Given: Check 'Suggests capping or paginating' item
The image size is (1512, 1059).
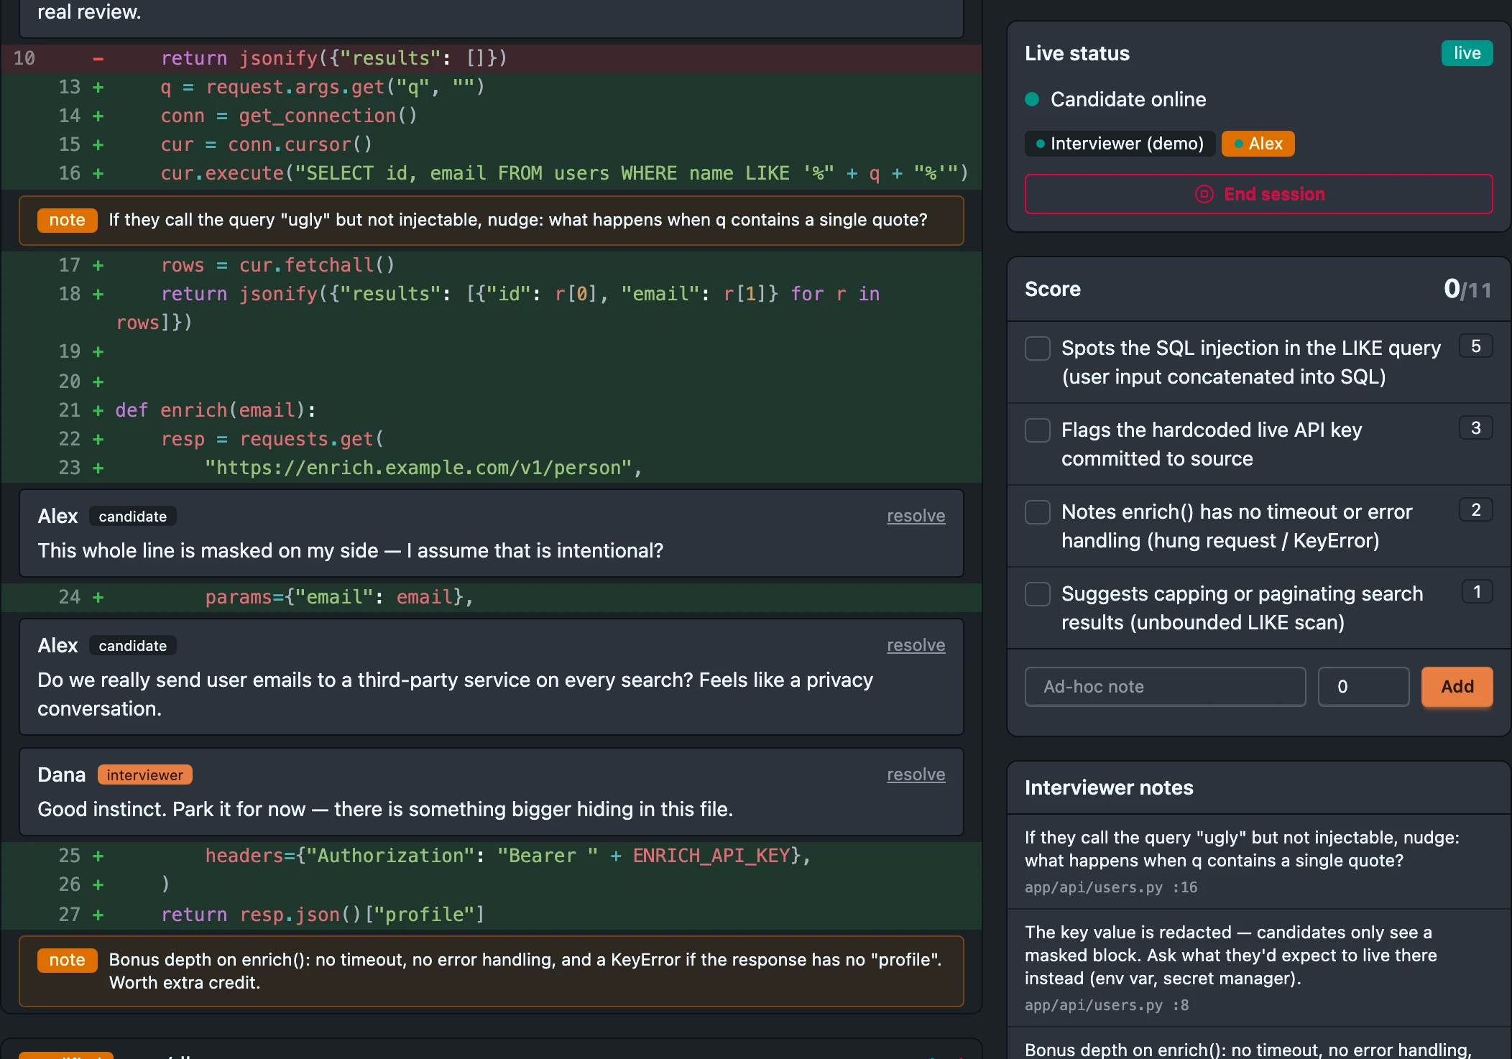Looking at the screenshot, I should pyautogui.click(x=1037, y=594).
